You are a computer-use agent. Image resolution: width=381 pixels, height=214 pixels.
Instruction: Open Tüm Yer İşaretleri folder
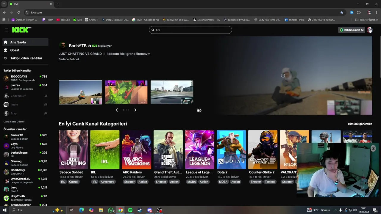pyautogui.click(x=367, y=20)
